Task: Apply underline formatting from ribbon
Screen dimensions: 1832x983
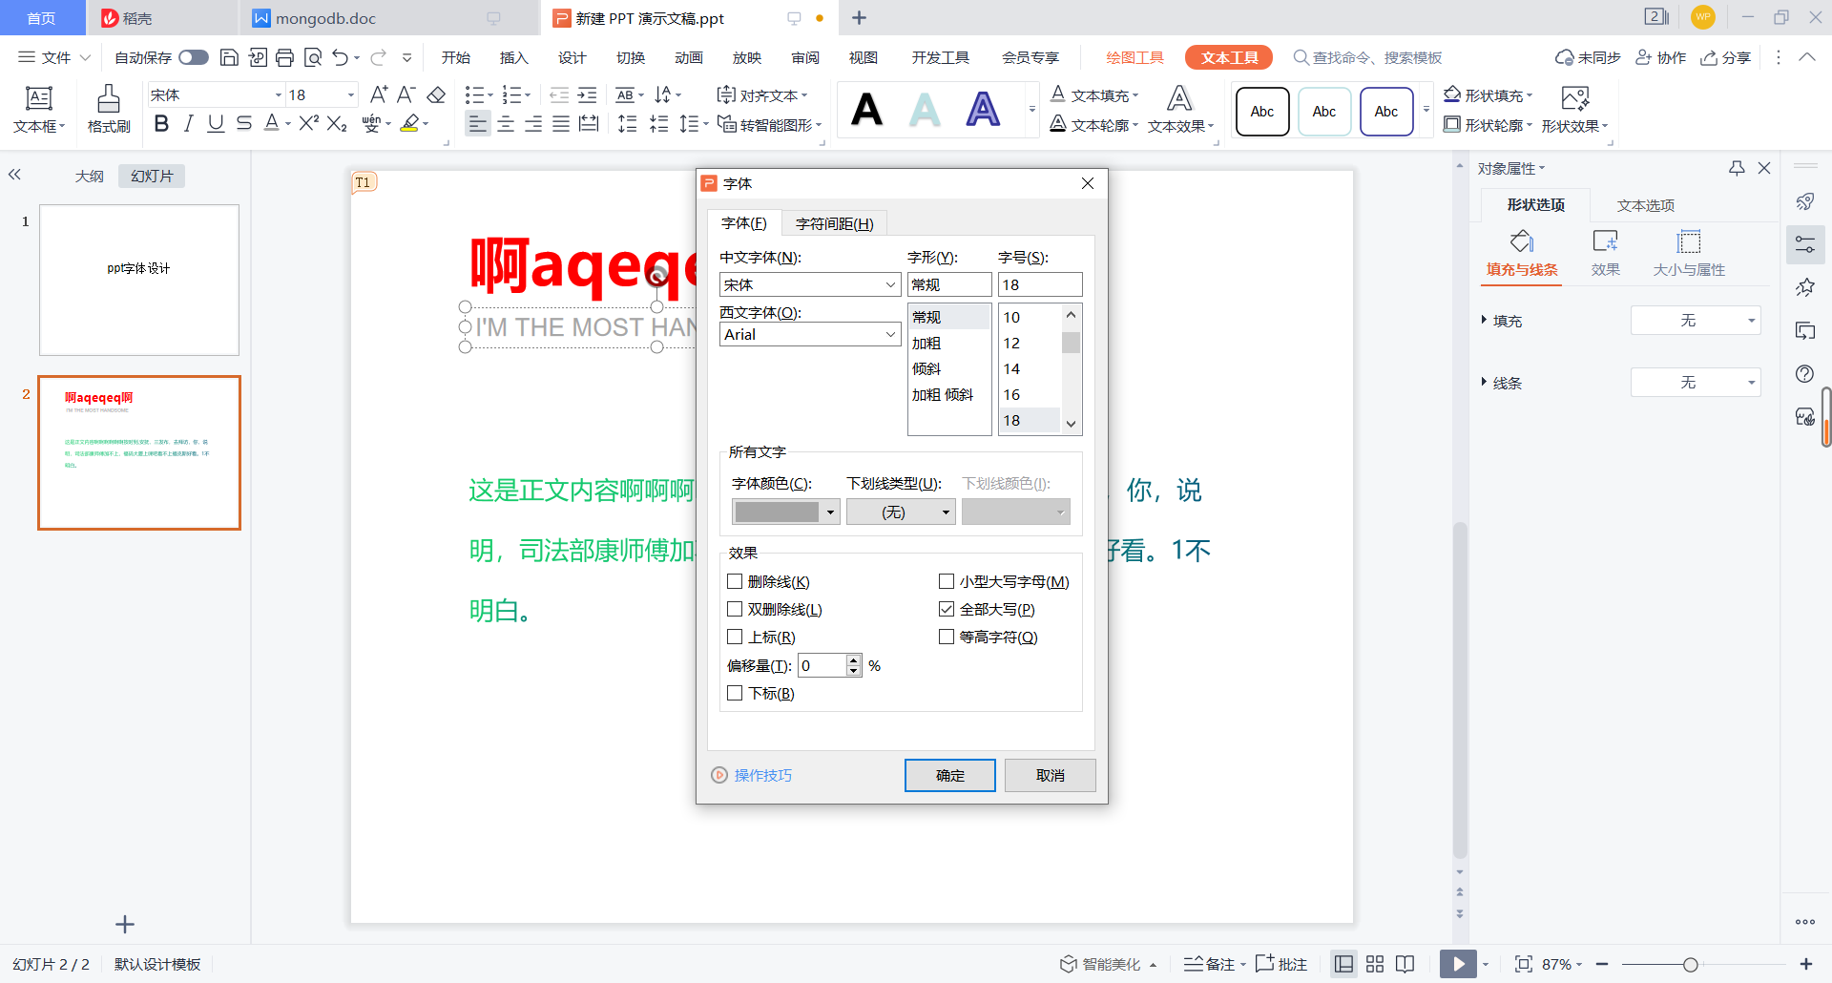Action: tap(216, 124)
